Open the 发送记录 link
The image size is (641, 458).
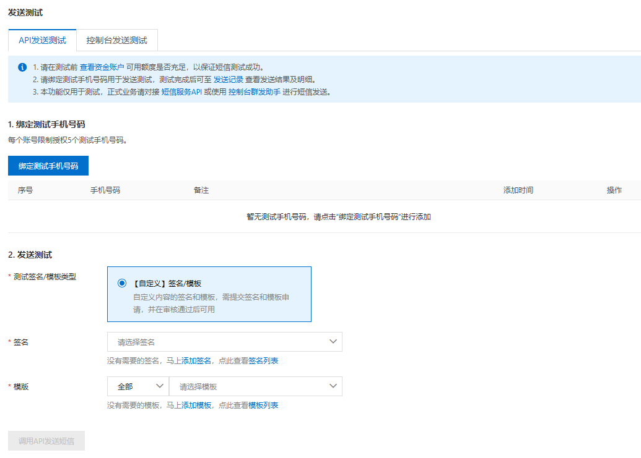[228, 80]
